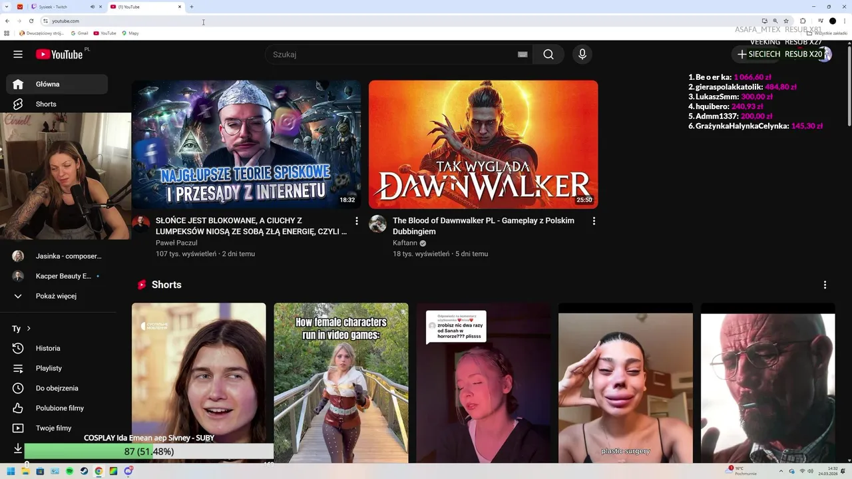The width and height of the screenshot is (852, 479).
Task: Open options for Paweł Paczul video
Action: [x=357, y=221]
